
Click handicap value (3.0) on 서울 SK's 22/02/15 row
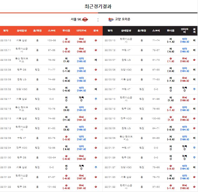pyautogui.click(x=66, y=110)
